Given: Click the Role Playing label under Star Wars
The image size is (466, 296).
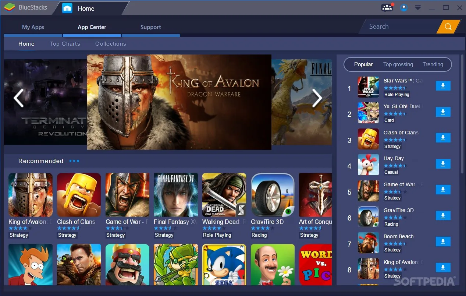Looking at the screenshot, I should point(397,95).
